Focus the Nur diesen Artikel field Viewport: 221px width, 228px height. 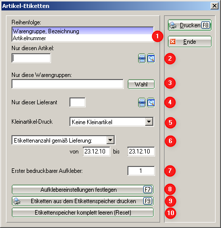pyautogui.click(x=31, y=58)
